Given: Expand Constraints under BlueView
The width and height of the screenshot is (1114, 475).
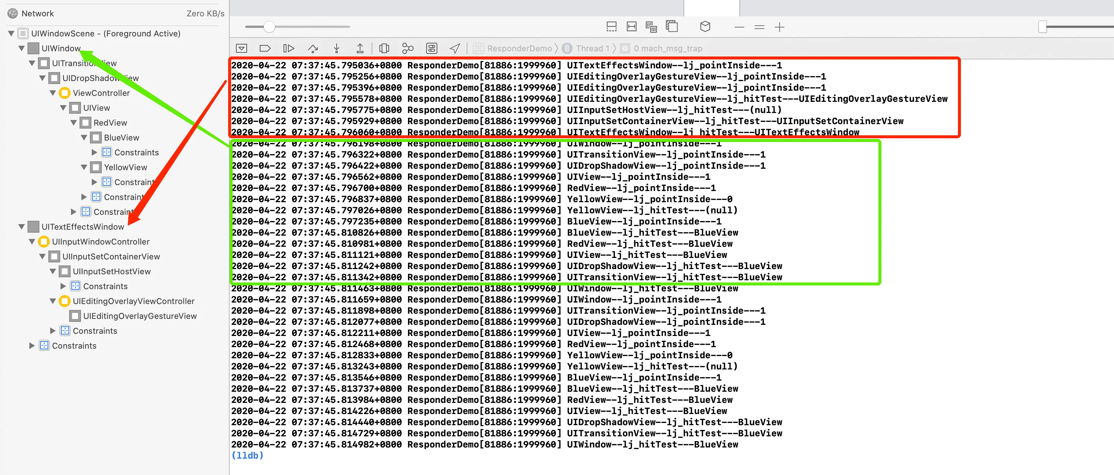Looking at the screenshot, I should [x=94, y=152].
